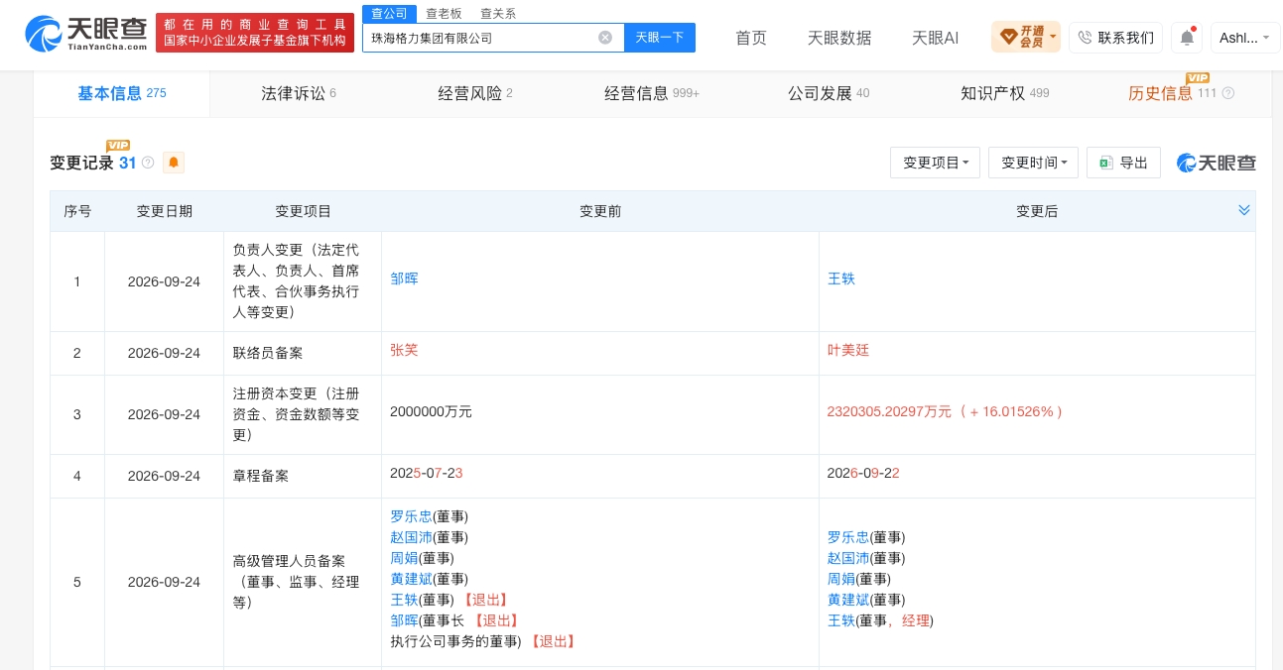Image resolution: width=1283 pixels, height=670 pixels.
Task: Click the help icon next to 历史信息 111
Action: coord(1227,93)
